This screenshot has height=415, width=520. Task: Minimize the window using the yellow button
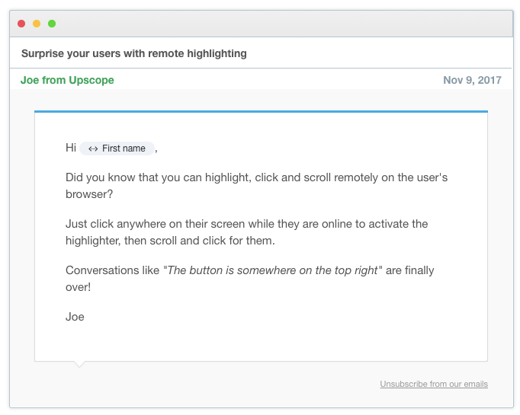[x=37, y=24]
